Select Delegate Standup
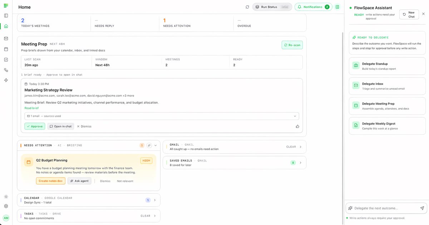Image resolution: width=429 pixels, height=225 pixels. click(x=387, y=66)
